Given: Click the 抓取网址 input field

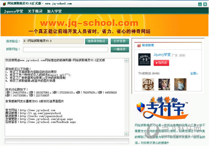Looking at the screenshot, I should [65, 49].
